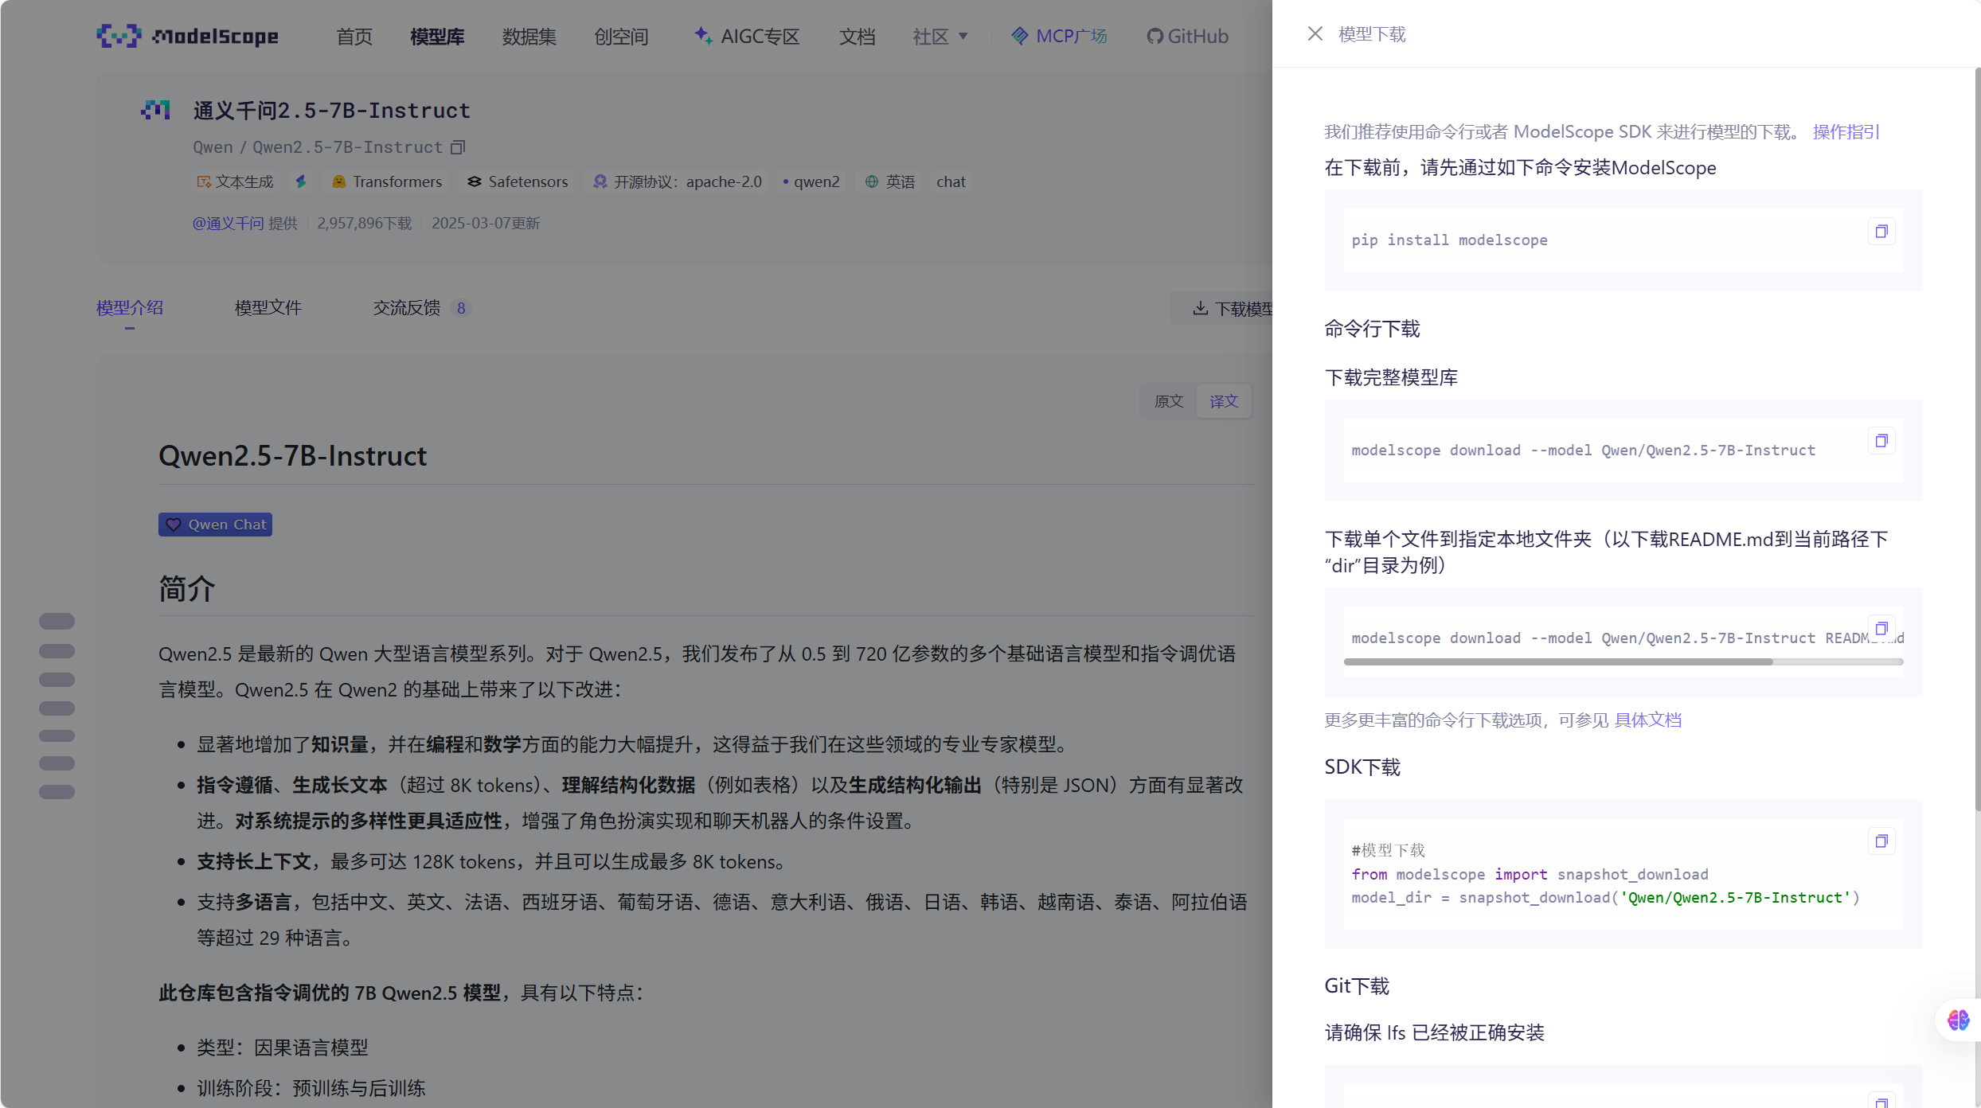1981x1108 pixels.
Task: Click the chat tag
Action: 951,181
